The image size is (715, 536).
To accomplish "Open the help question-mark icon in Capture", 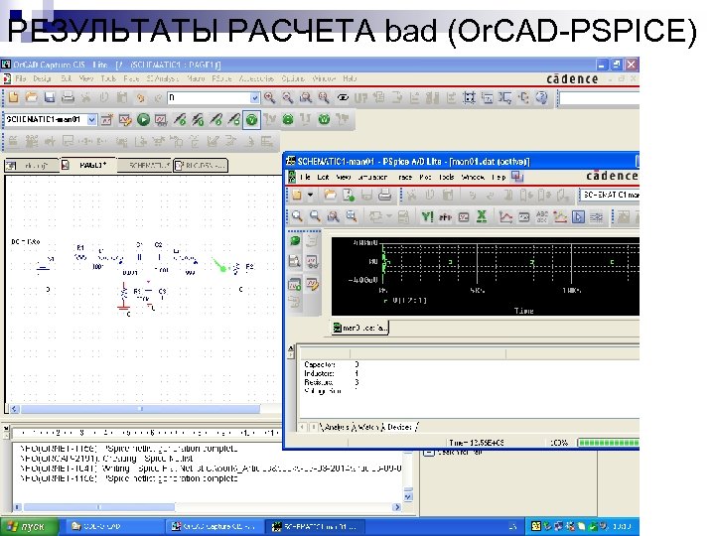I will [541, 97].
